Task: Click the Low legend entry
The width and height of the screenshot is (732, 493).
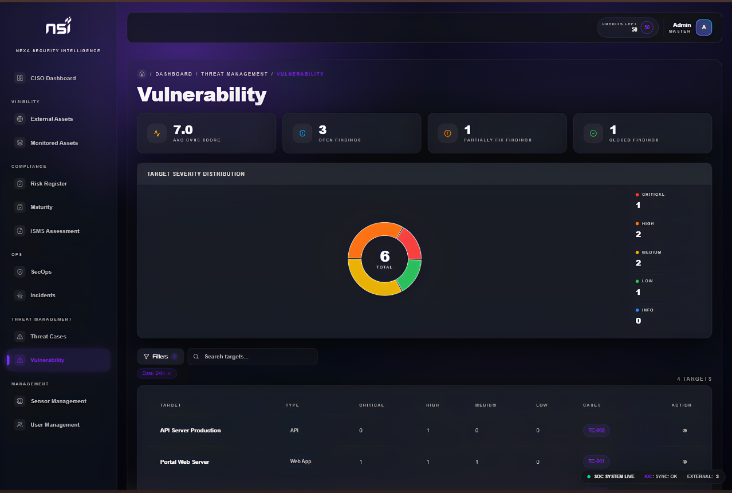Action: (x=644, y=287)
